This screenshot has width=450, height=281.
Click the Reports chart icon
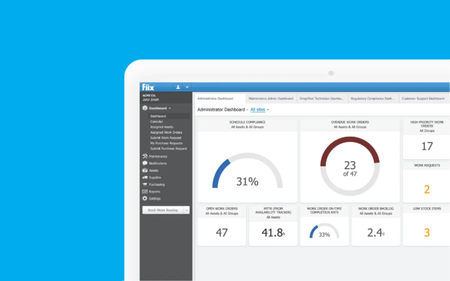tap(145, 191)
